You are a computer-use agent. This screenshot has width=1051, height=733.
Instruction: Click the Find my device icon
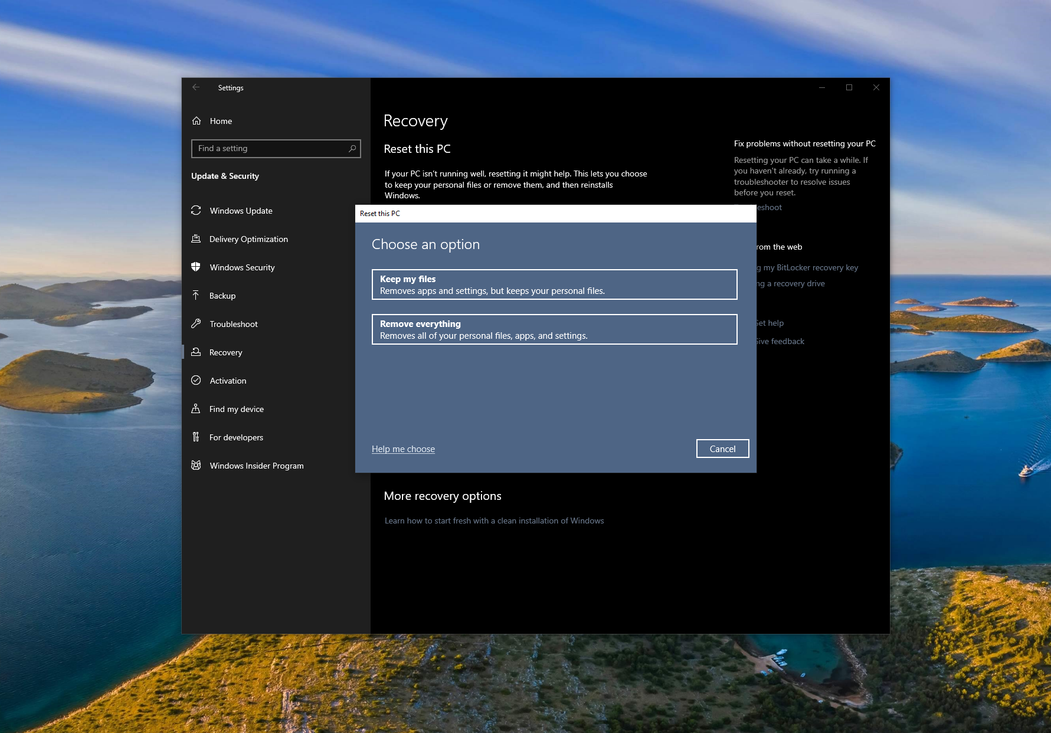(196, 408)
